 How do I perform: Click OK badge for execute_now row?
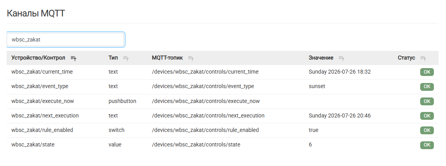pyautogui.click(x=427, y=101)
